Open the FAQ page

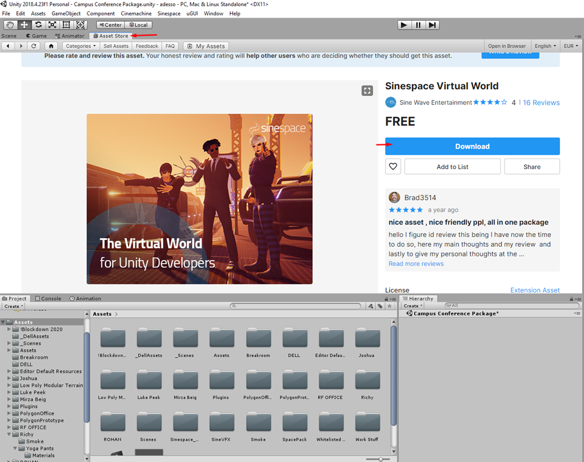[x=170, y=46]
